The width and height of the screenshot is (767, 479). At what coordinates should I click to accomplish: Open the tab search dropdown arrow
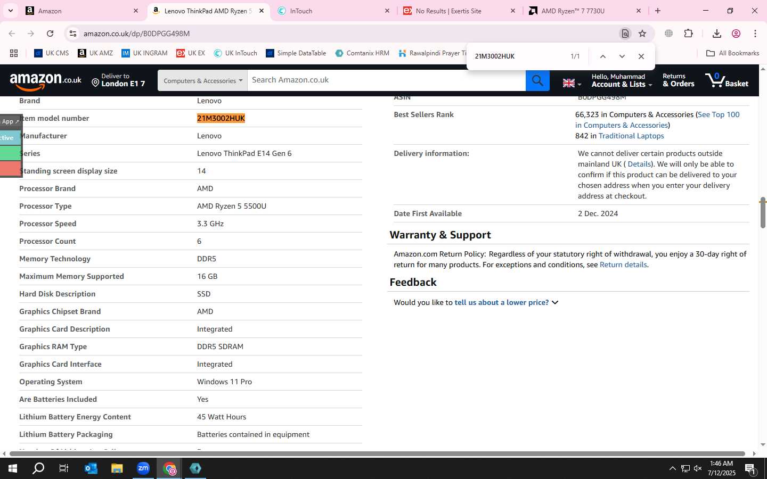pyautogui.click(x=10, y=11)
